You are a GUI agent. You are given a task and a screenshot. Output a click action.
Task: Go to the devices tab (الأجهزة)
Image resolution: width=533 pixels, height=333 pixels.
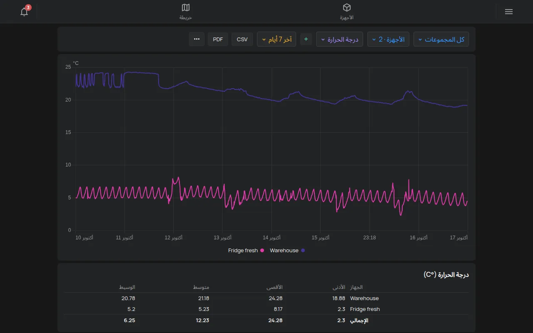[x=346, y=12]
